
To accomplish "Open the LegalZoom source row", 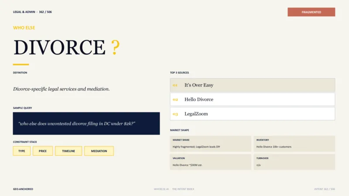I will [253, 114].
